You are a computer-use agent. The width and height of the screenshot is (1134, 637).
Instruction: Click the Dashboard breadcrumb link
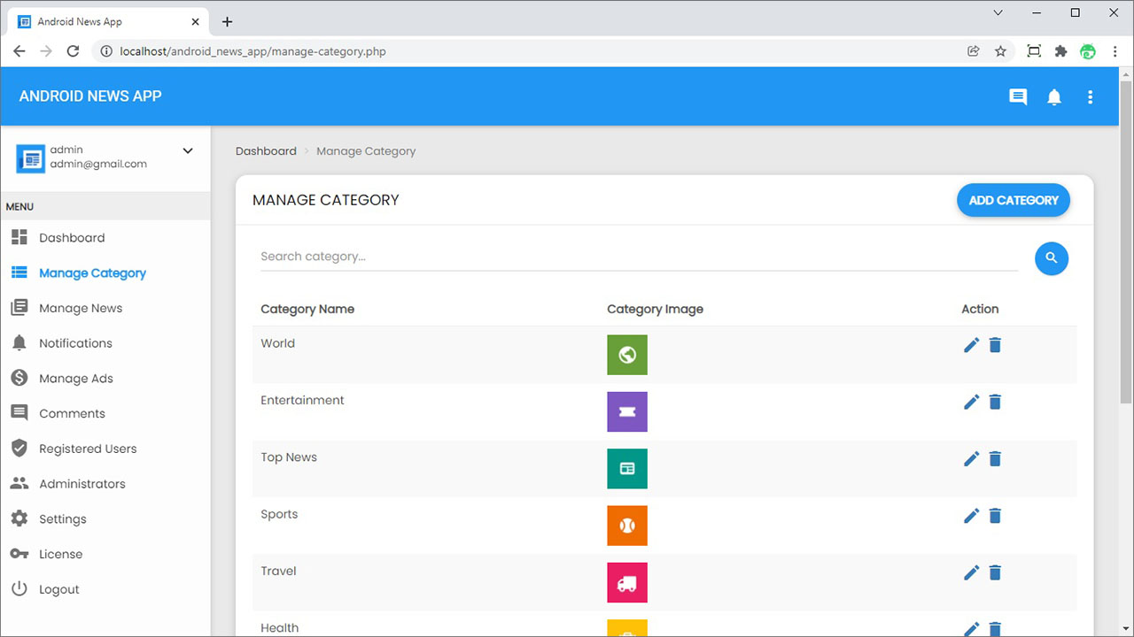266,150
